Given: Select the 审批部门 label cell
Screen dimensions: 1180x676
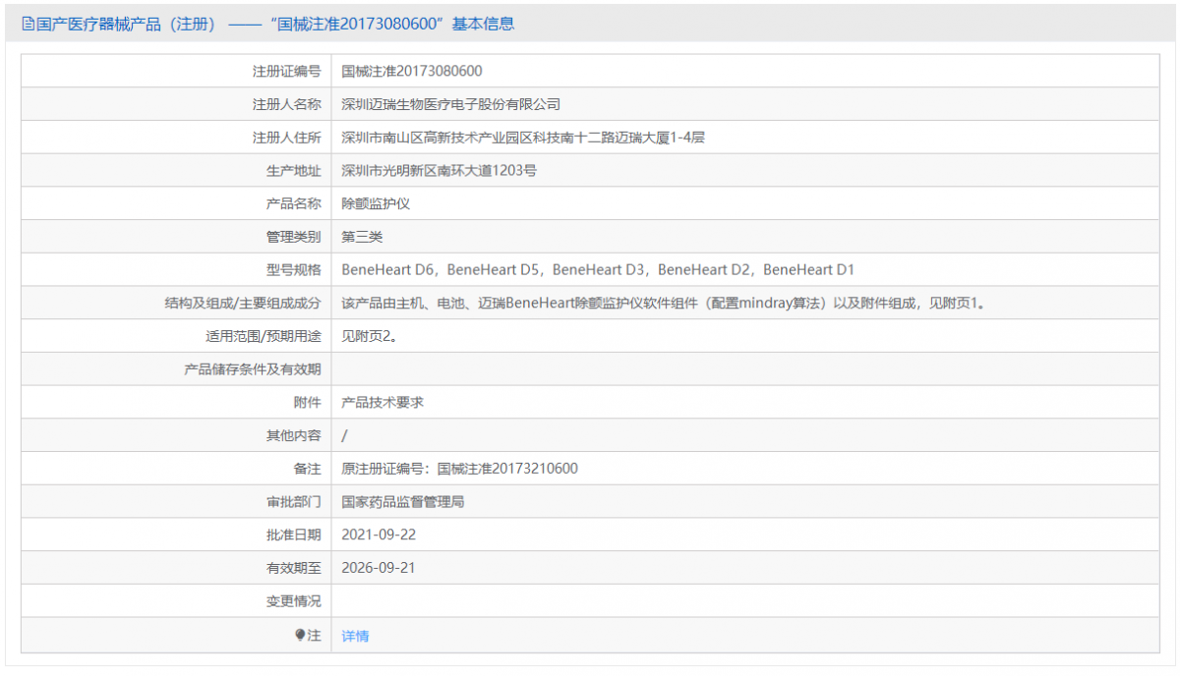Looking at the screenshot, I should (x=177, y=502).
